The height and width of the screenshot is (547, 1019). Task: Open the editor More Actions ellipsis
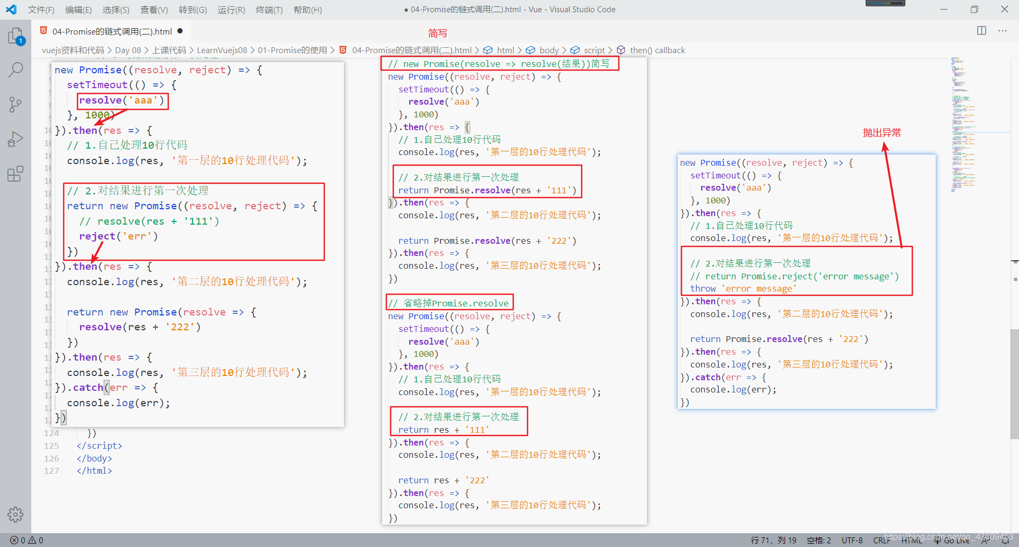(1002, 30)
